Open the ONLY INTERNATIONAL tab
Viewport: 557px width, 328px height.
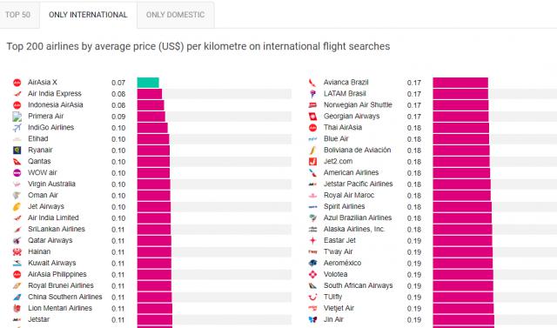pyautogui.click(x=88, y=15)
